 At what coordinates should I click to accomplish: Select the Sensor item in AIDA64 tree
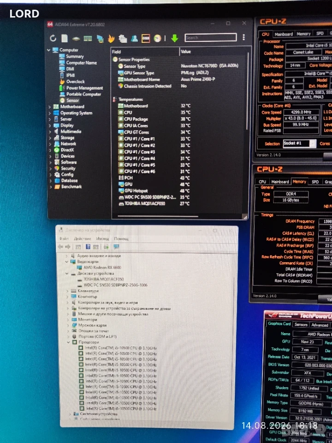tap(72, 100)
